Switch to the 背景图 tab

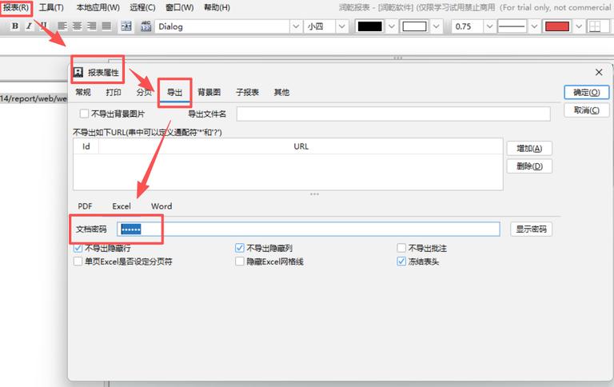[x=209, y=92]
